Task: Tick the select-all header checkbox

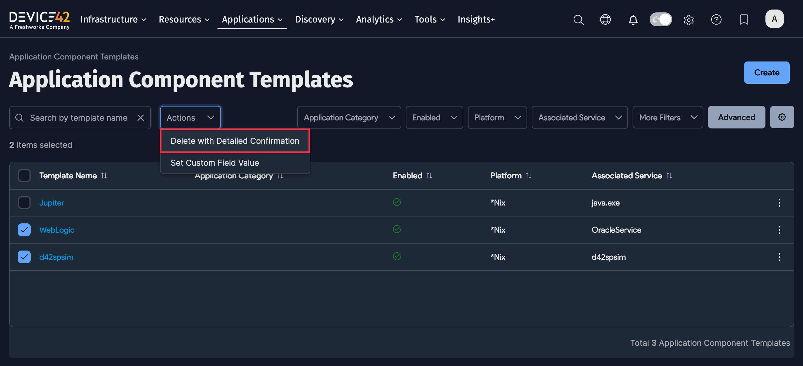Action: pos(24,176)
